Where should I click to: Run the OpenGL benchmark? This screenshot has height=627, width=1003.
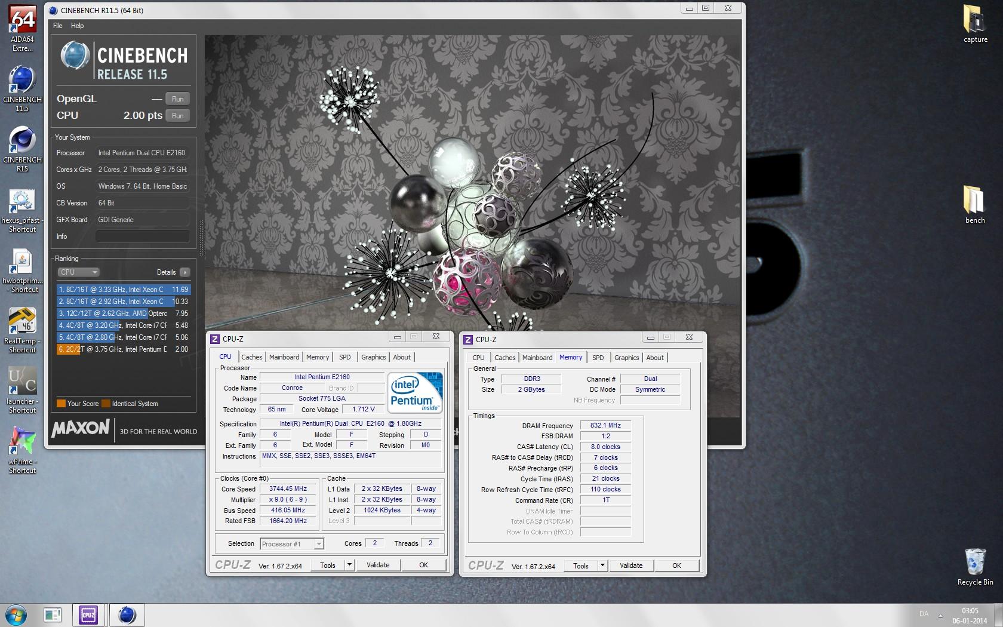[178, 99]
